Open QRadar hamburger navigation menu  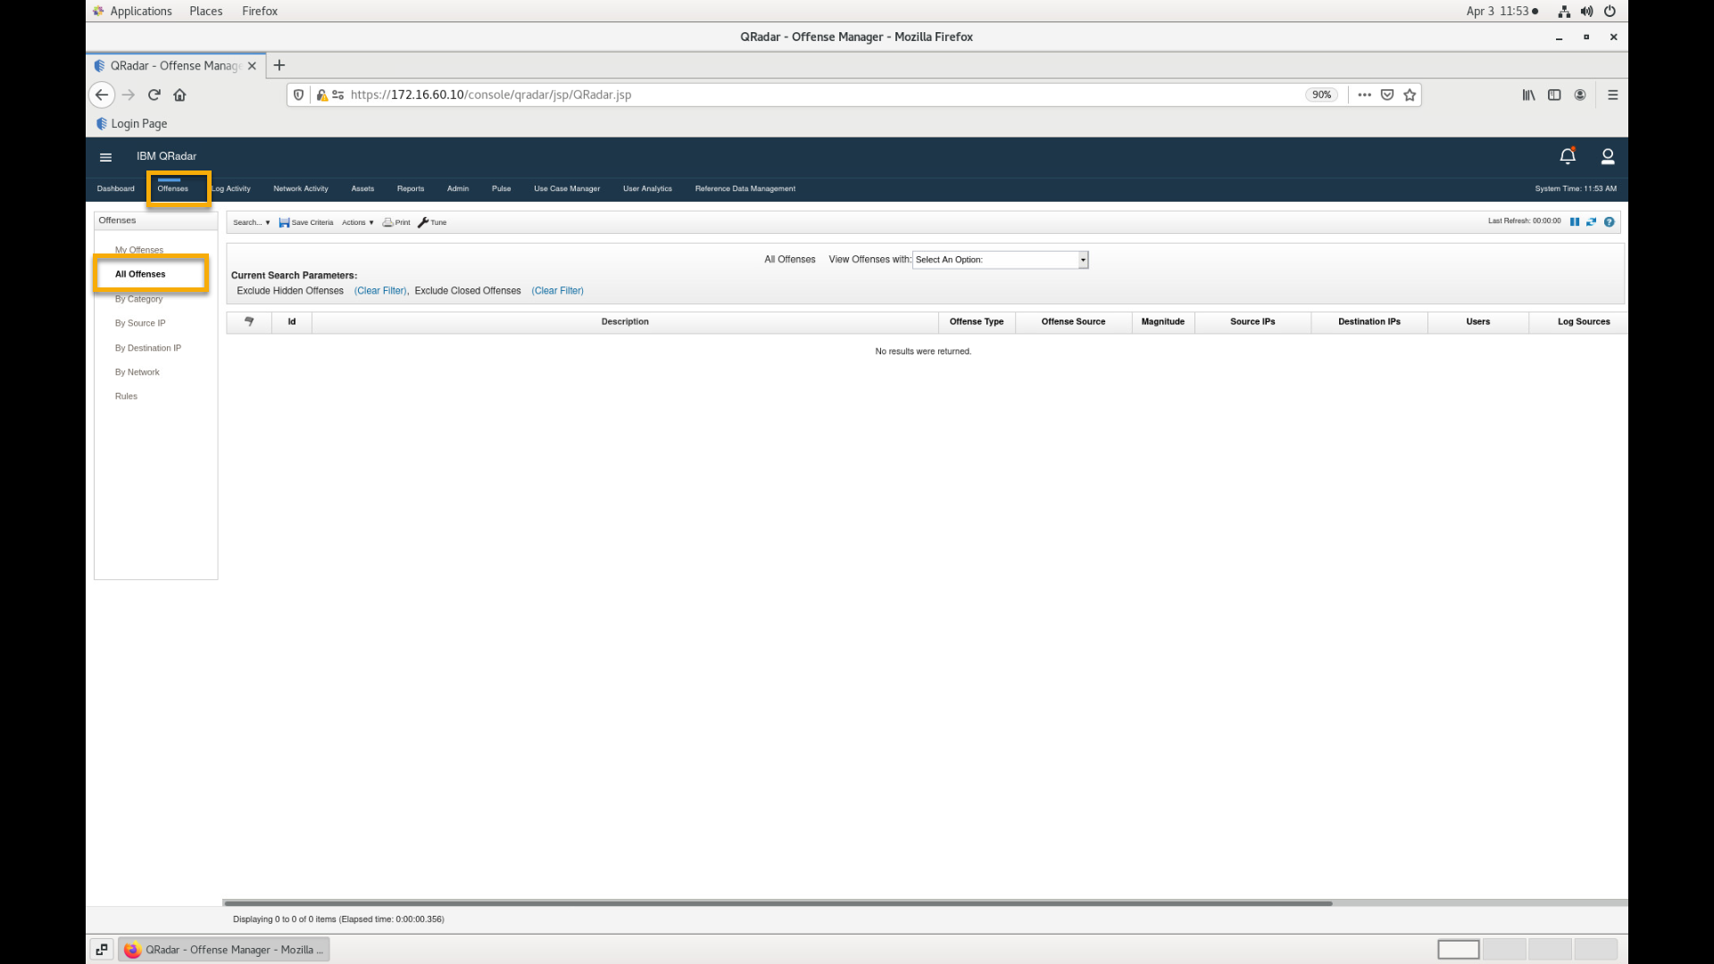(105, 156)
